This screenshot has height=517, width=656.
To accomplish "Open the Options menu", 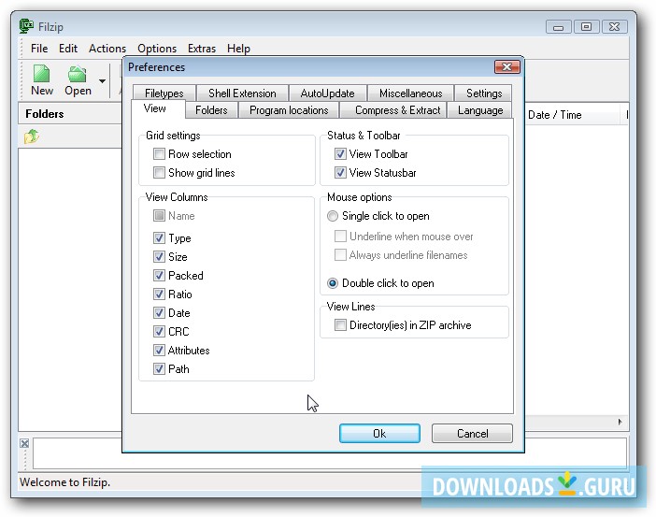I will pos(157,49).
